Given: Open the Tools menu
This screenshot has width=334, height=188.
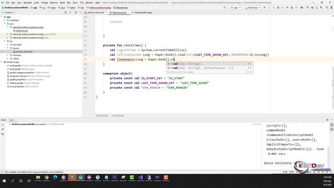Looking at the screenshot, I should pyautogui.click(x=75, y=3).
